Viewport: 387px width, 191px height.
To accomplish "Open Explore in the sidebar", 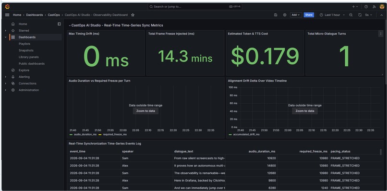I will [24, 71].
